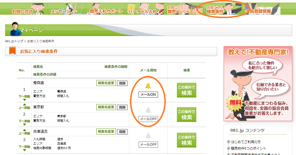Click the 過去6ヶ月 value text
296x155 pixels.
(64, 148)
